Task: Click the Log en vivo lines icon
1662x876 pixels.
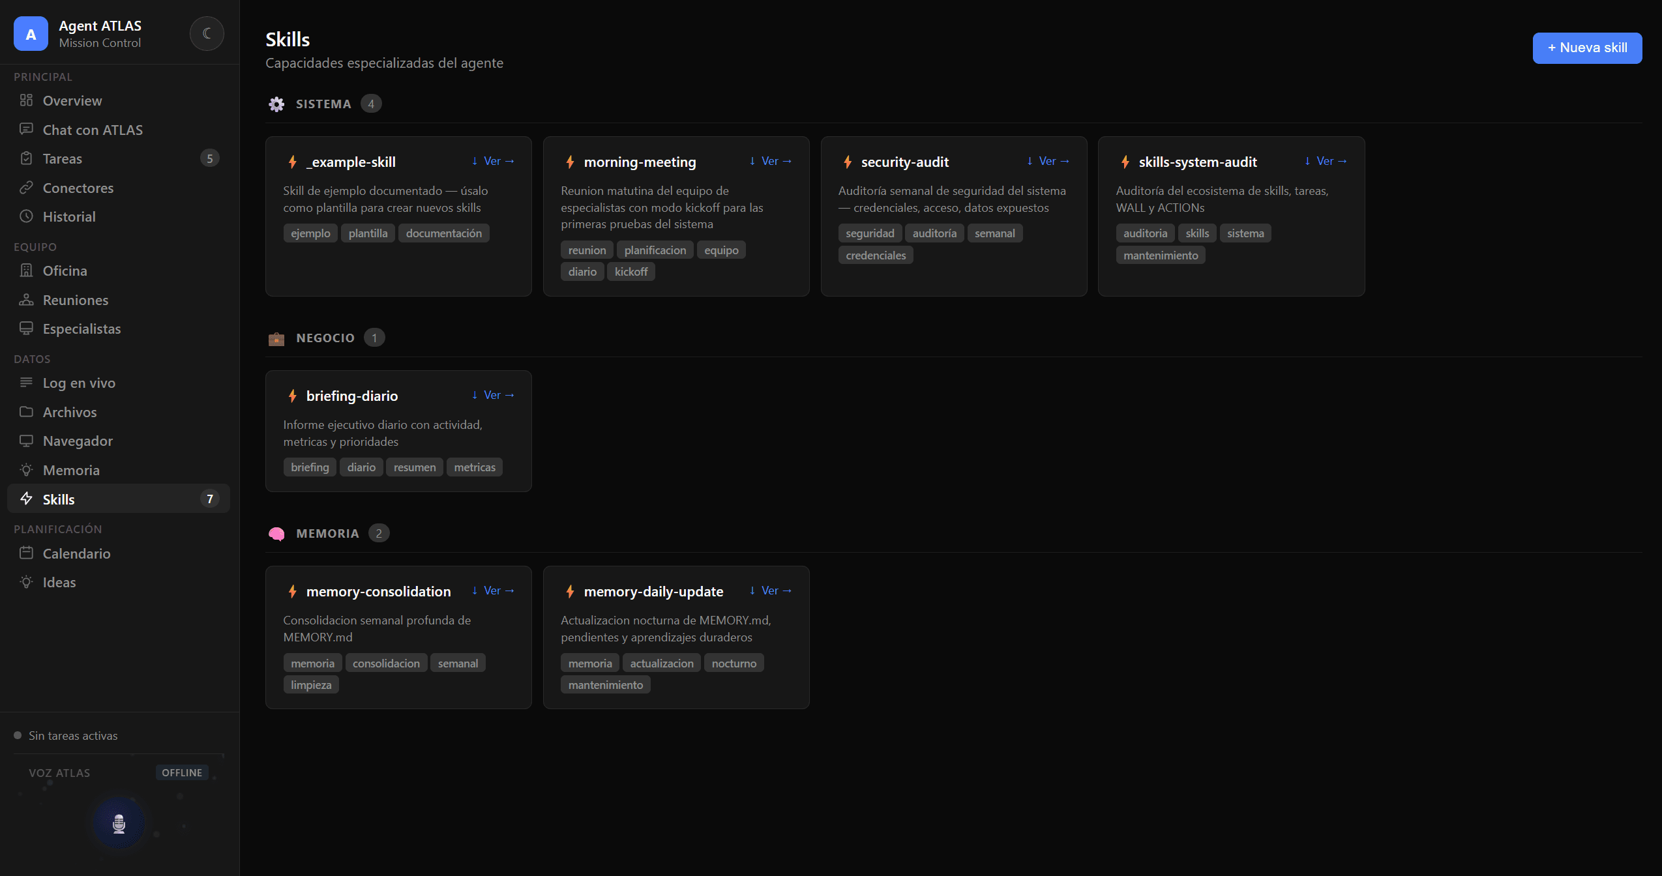Action: (x=26, y=383)
